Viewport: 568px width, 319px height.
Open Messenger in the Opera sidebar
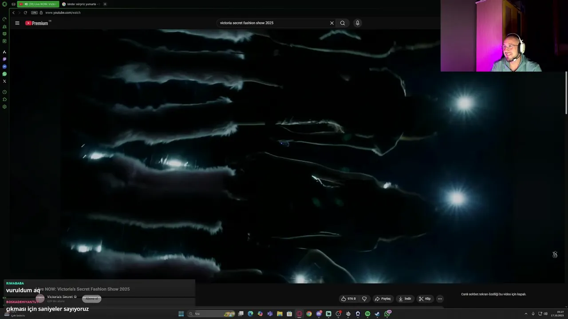pyautogui.click(x=4, y=66)
